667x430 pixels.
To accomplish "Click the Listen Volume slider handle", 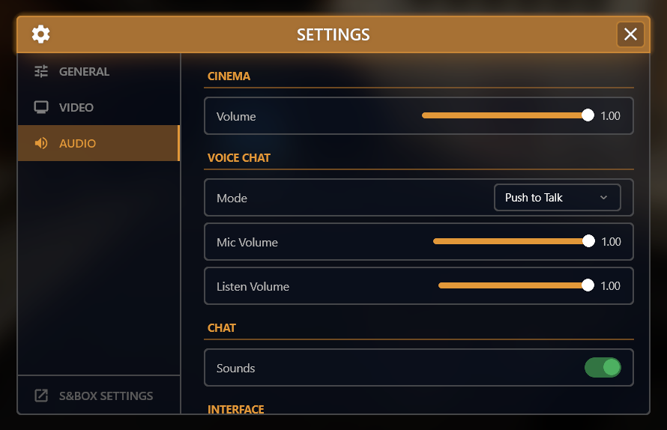I will (588, 285).
